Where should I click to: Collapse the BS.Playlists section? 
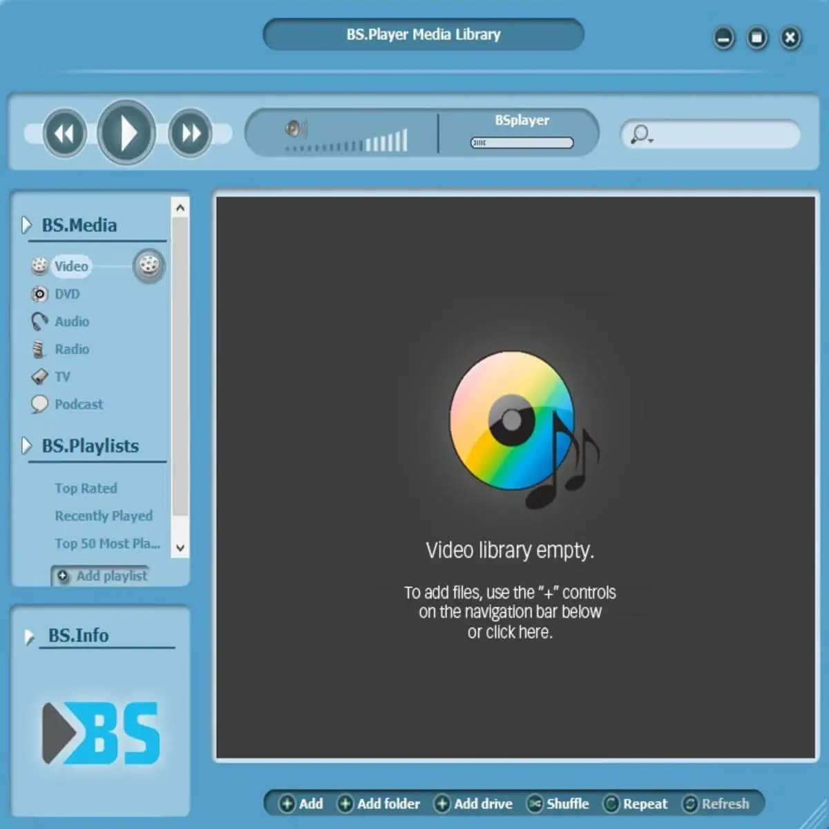(x=26, y=446)
